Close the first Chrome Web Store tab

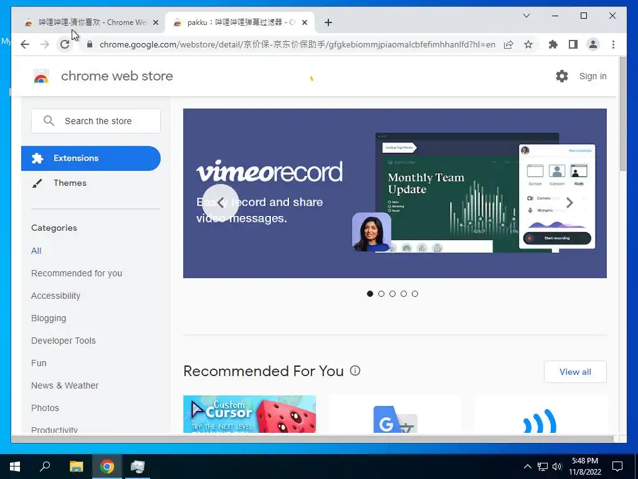pyautogui.click(x=155, y=22)
